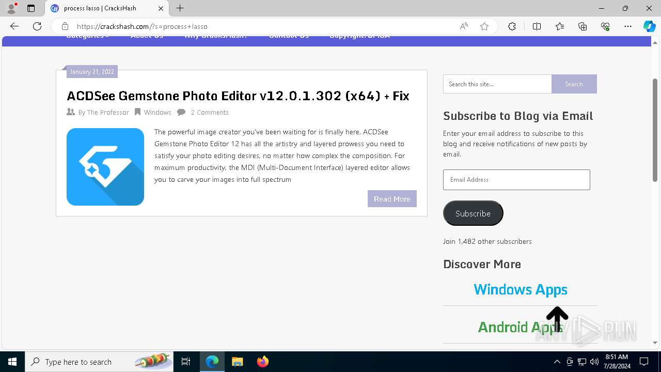The width and height of the screenshot is (661, 372).
Task: Open the Windows Start menu
Action: 12,362
